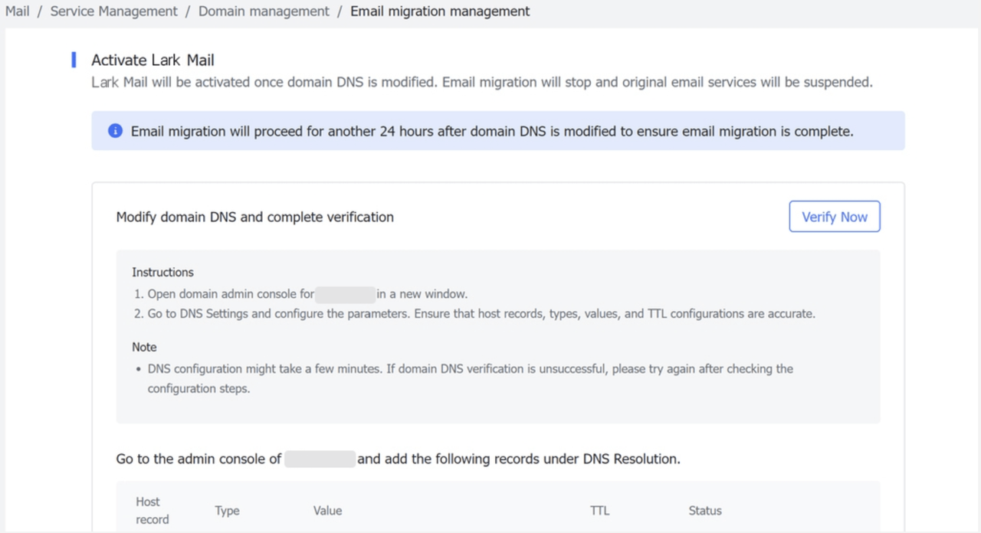Image resolution: width=981 pixels, height=533 pixels.
Task: Click the Activate Lark Mail heading
Action: point(153,60)
